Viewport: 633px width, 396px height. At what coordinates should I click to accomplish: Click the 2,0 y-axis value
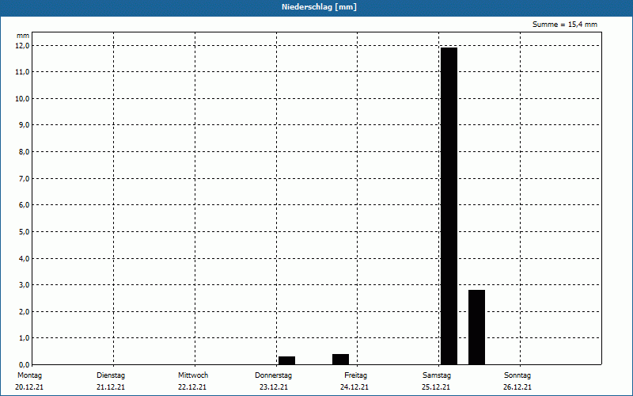tap(24, 311)
